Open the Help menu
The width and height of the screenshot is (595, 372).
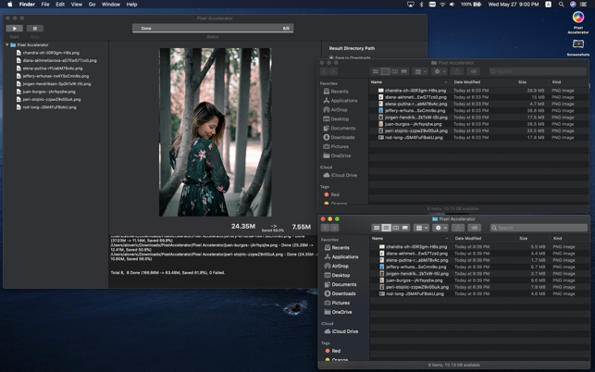131,5
